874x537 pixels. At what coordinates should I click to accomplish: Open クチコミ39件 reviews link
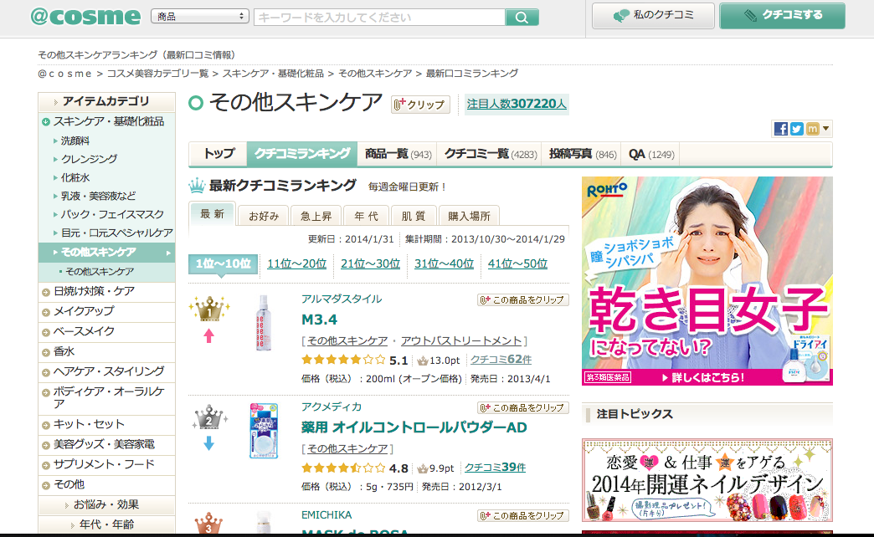495,468
